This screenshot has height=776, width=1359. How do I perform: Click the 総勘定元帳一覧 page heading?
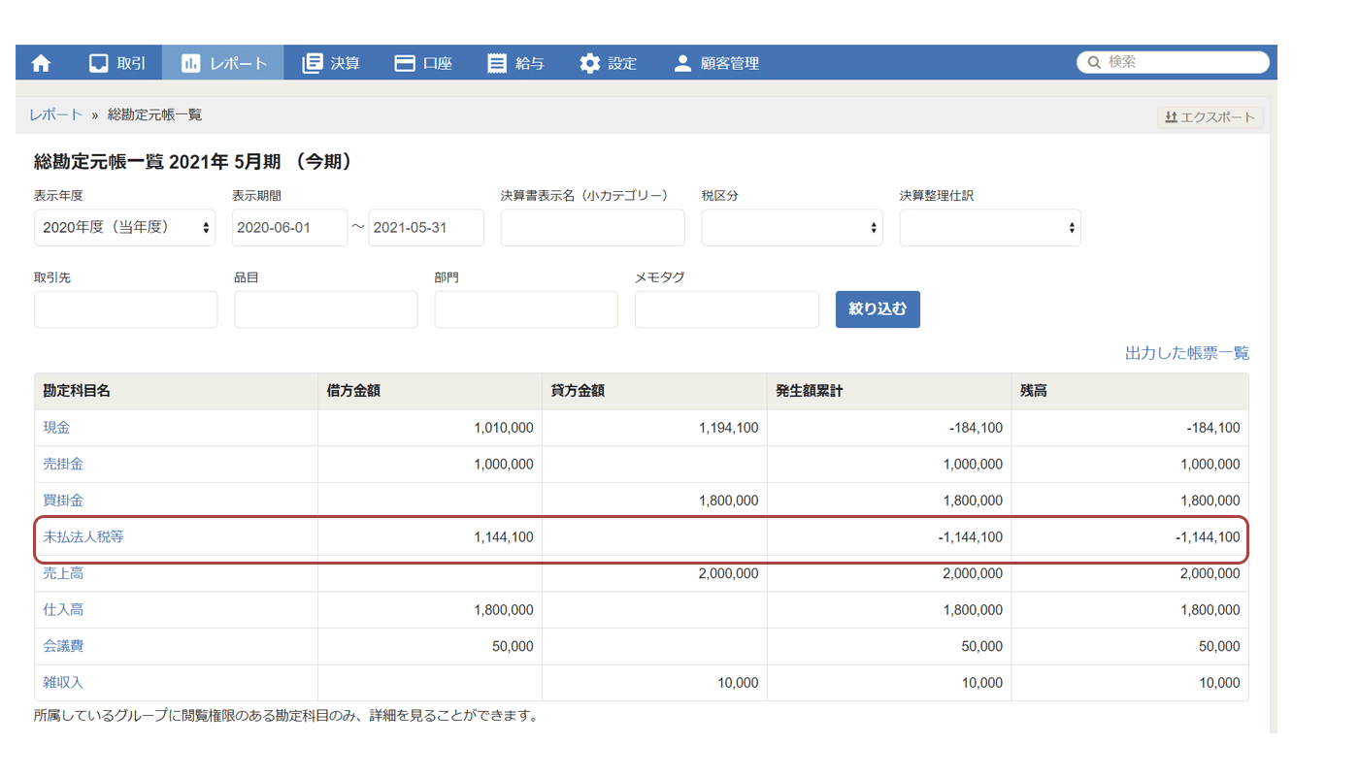pos(194,162)
